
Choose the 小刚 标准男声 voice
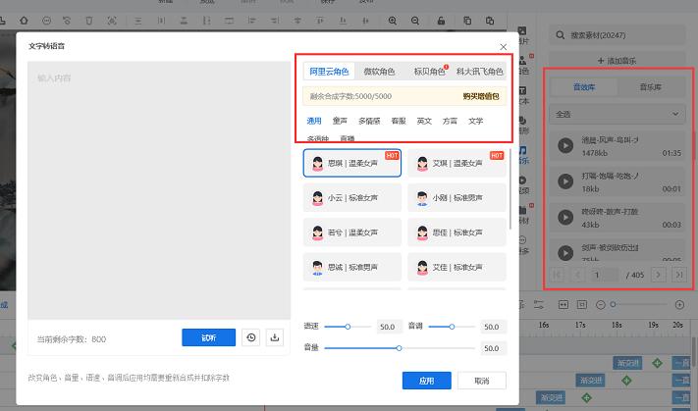[456, 198]
